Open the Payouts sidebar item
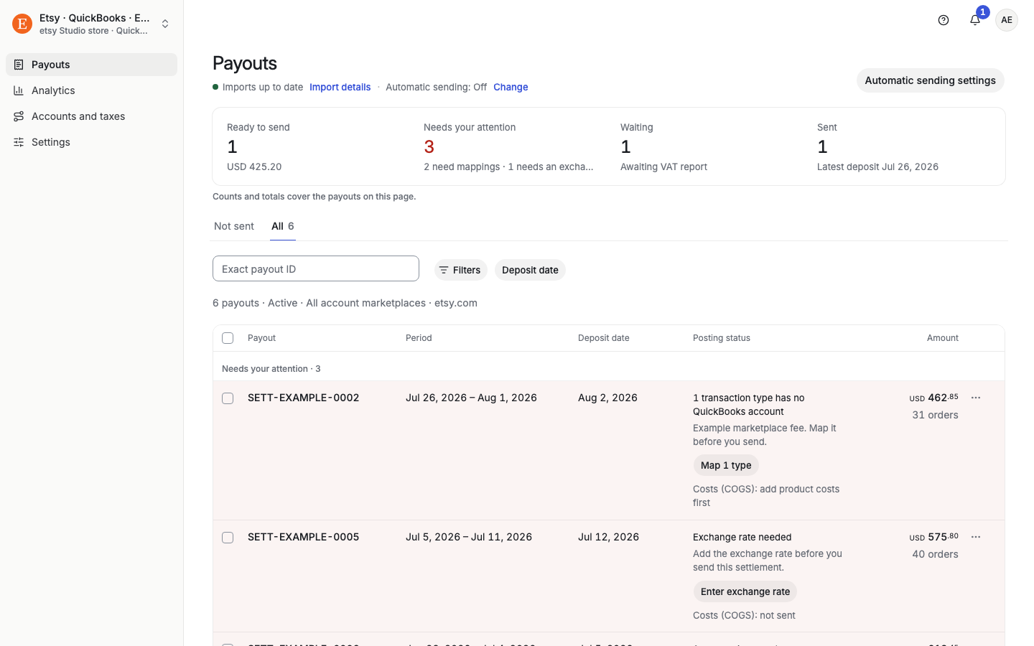Image resolution: width=1034 pixels, height=646 pixels. coord(91,65)
